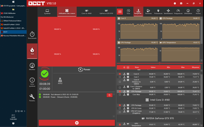Click chip icon in Core Max row

128,94
